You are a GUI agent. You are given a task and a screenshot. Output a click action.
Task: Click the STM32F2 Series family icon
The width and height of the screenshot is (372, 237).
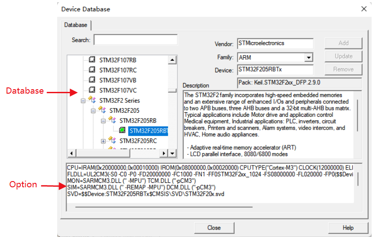[x=92, y=100]
